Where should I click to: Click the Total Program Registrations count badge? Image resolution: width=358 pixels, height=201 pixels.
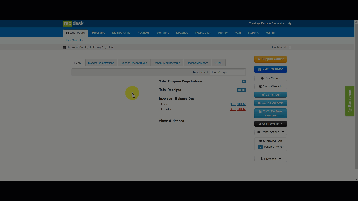click(x=244, y=82)
